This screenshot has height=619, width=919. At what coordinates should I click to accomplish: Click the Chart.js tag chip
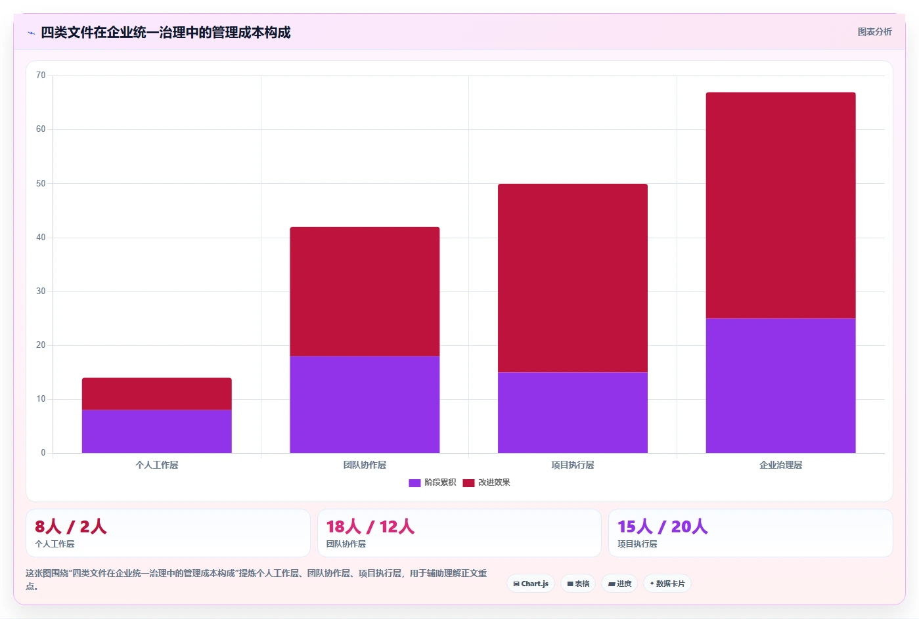point(531,584)
